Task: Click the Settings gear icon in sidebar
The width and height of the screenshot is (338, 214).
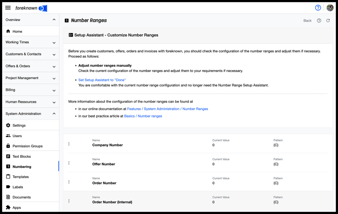Action: click(x=8, y=125)
